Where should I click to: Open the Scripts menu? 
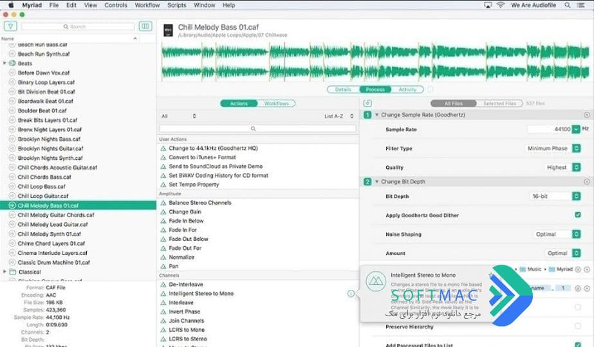pyautogui.click(x=176, y=5)
